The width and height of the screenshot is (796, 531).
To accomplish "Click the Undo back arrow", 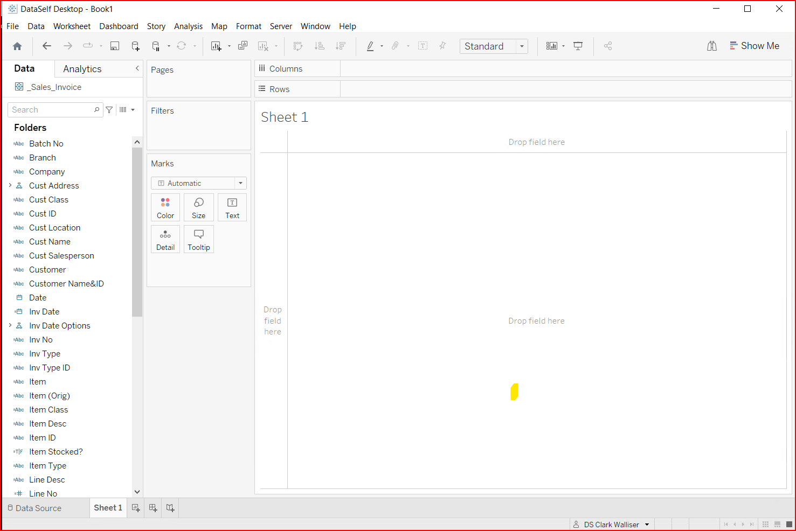I will pos(47,46).
